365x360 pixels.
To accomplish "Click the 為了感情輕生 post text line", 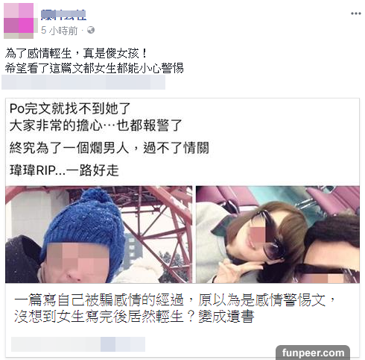I will 76,53.
